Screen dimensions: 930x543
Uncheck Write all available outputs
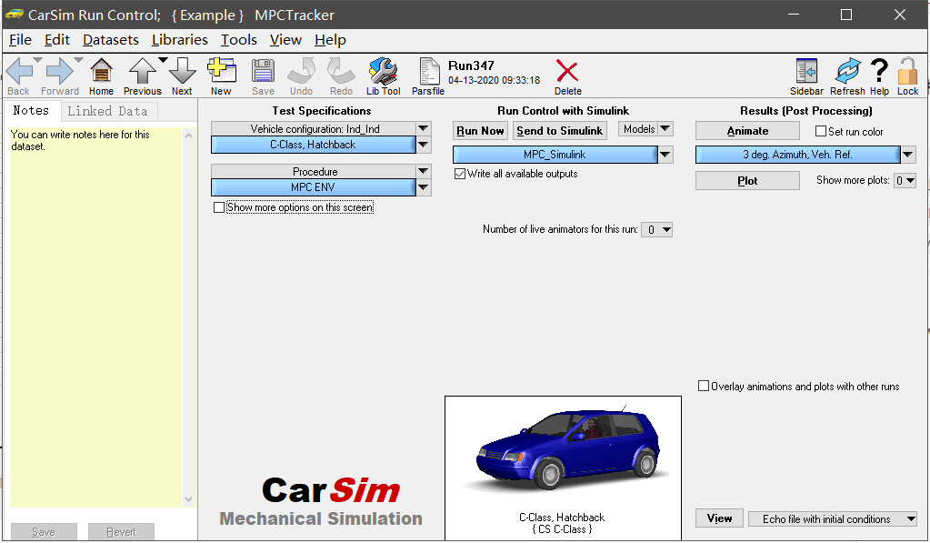[460, 174]
